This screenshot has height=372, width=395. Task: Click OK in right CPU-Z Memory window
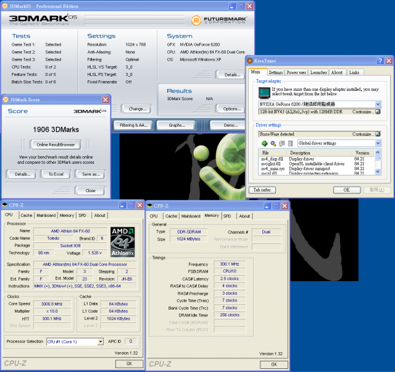pos(274,365)
